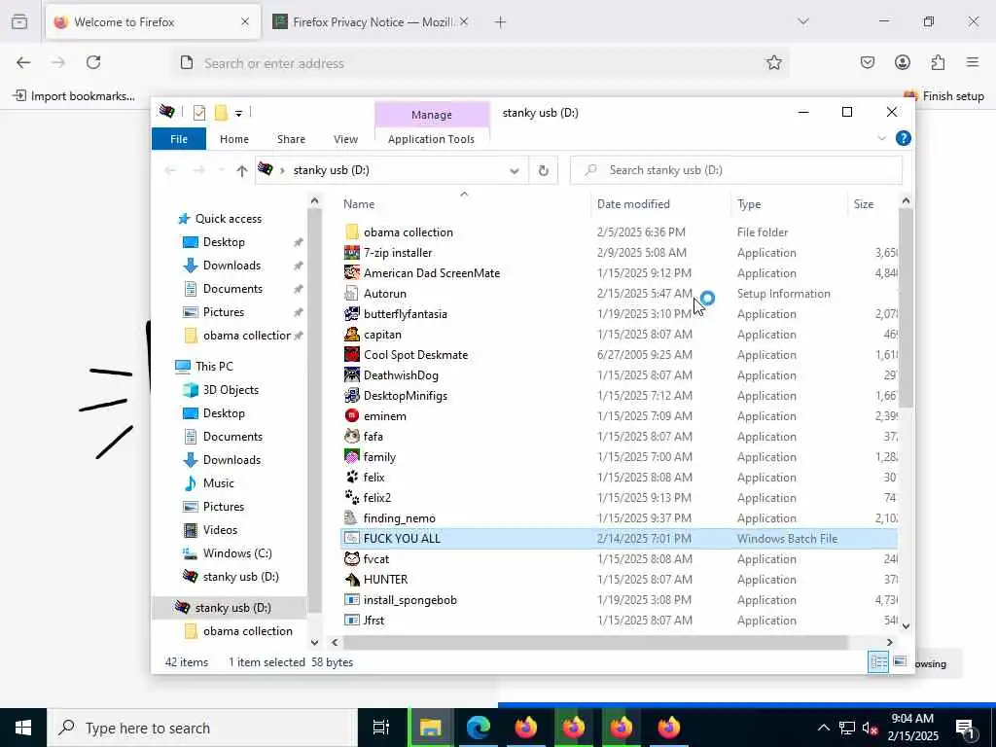Click the butterflyfantasia application icon
This screenshot has width=996, height=747.
[352, 314]
